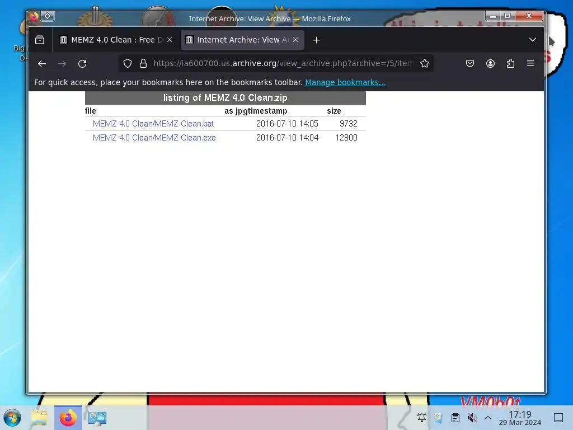Viewport: 573px width, 430px height.
Task: Open the Manage bookmarks link
Action: 345,82
